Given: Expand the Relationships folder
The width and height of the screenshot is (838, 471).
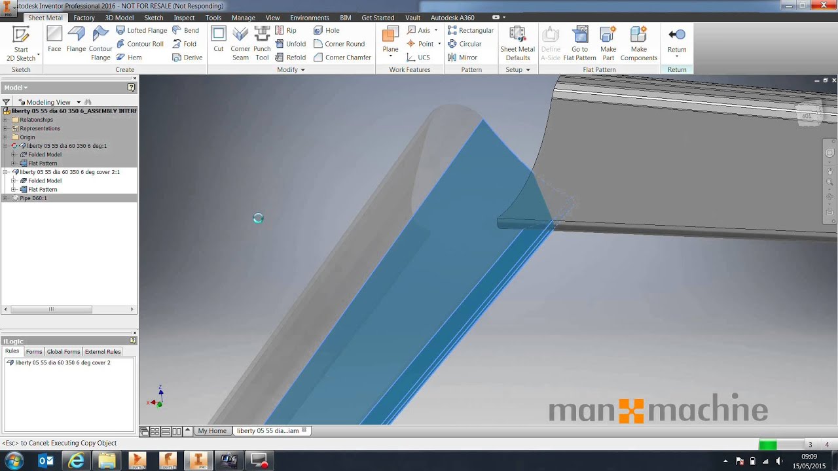Looking at the screenshot, I should pos(6,120).
